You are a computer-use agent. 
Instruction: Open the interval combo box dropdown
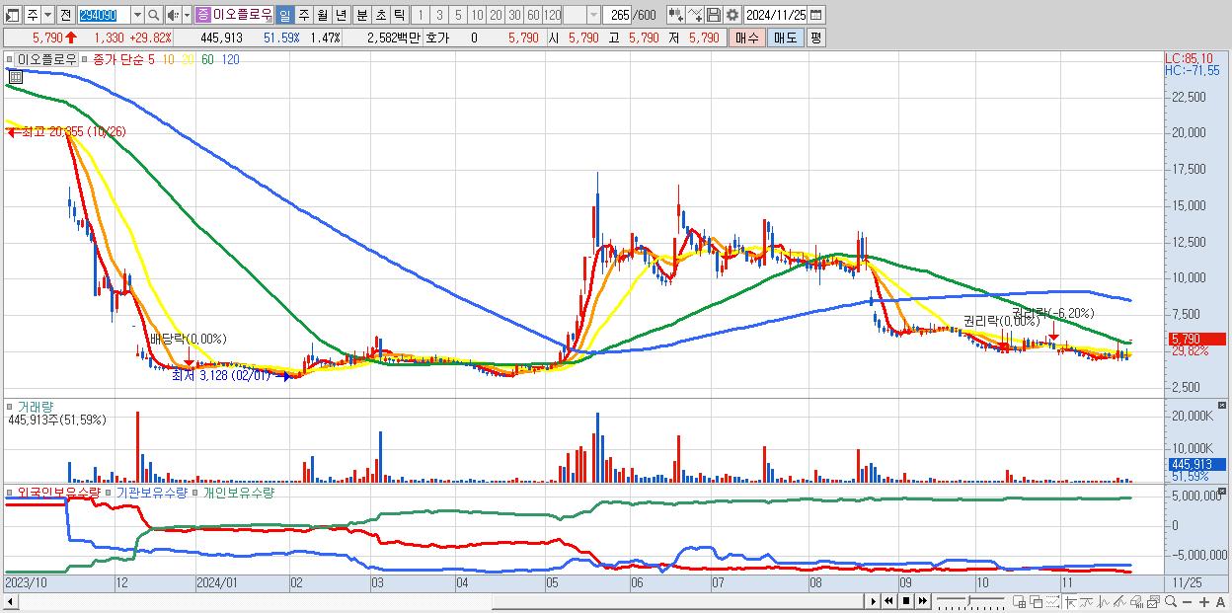tap(593, 16)
